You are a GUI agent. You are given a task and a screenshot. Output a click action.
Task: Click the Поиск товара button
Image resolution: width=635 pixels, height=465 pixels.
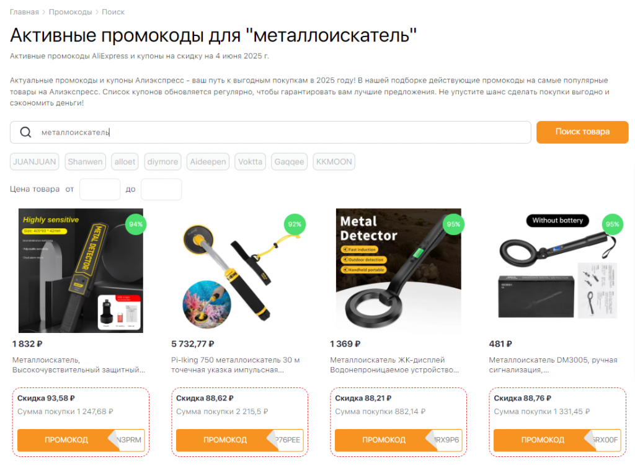point(582,132)
